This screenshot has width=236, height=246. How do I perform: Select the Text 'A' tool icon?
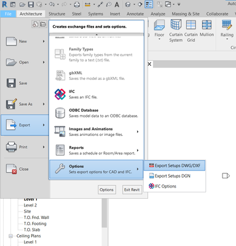117,4
